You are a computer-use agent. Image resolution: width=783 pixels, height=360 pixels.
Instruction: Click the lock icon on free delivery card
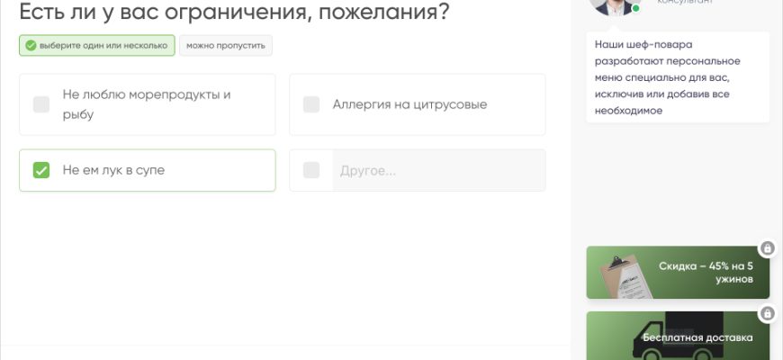[767, 313]
